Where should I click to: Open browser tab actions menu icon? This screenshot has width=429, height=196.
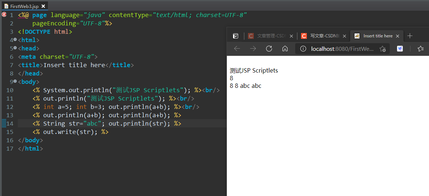click(236, 36)
